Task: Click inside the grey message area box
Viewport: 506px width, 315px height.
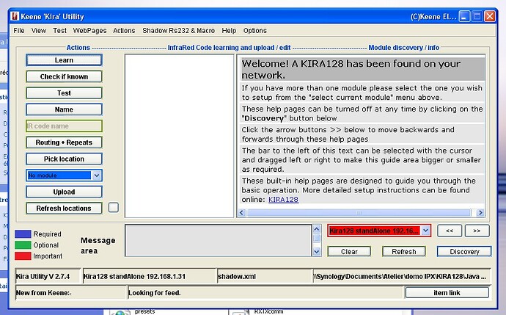Action: 218,241
